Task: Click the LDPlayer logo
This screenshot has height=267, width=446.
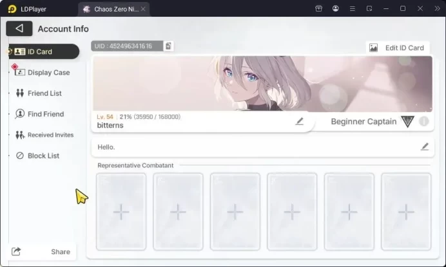Action: tap(12, 9)
